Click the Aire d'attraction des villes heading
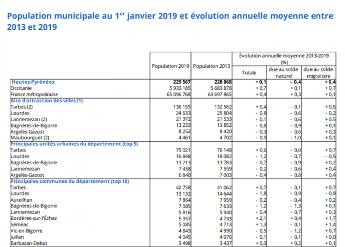345x247 pixels. click(x=47, y=101)
